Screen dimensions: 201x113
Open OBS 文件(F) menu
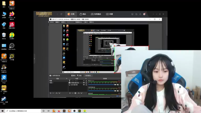click(52, 22)
